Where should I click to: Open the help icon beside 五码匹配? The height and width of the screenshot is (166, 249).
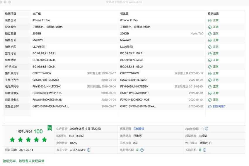(204, 150)
